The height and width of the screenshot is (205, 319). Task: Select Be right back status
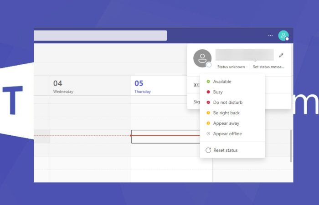232,113
